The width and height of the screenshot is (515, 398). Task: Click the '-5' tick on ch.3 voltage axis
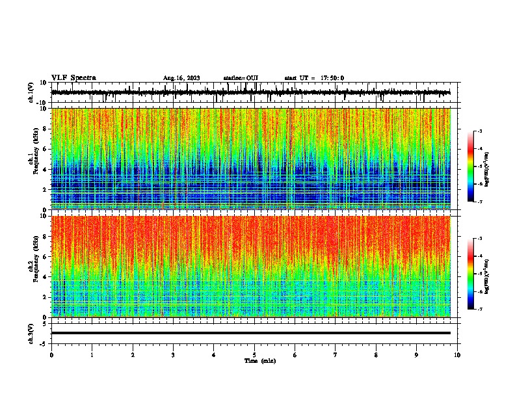44,344
